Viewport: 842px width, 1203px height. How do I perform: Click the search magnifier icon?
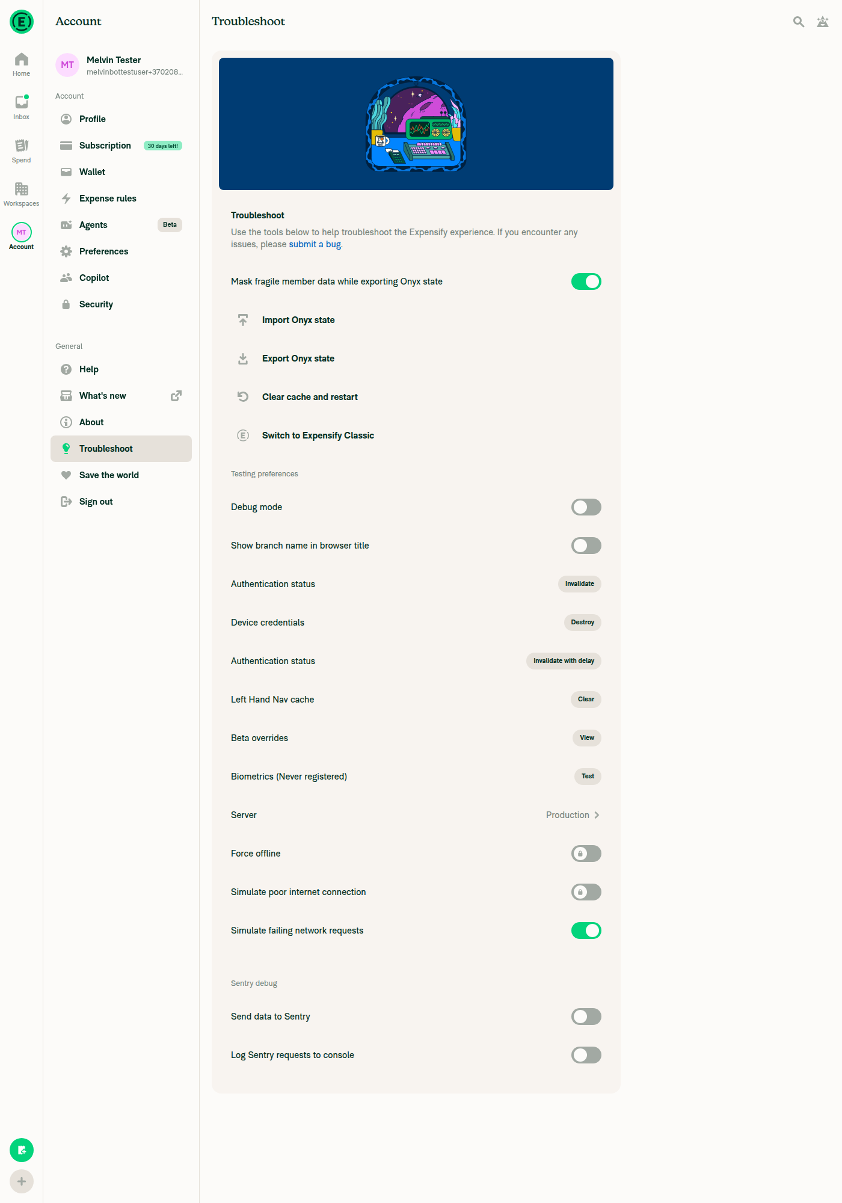(799, 22)
